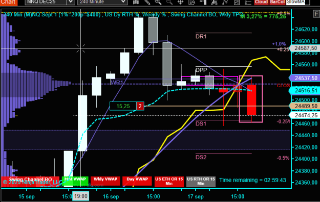This screenshot has height=202, width=320.
Task: Click the +1,0% level label
Action: [279, 44]
